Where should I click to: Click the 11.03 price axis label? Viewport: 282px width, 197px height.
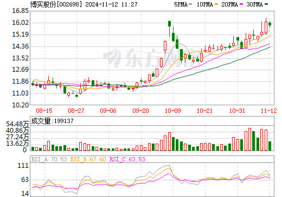[20, 93]
